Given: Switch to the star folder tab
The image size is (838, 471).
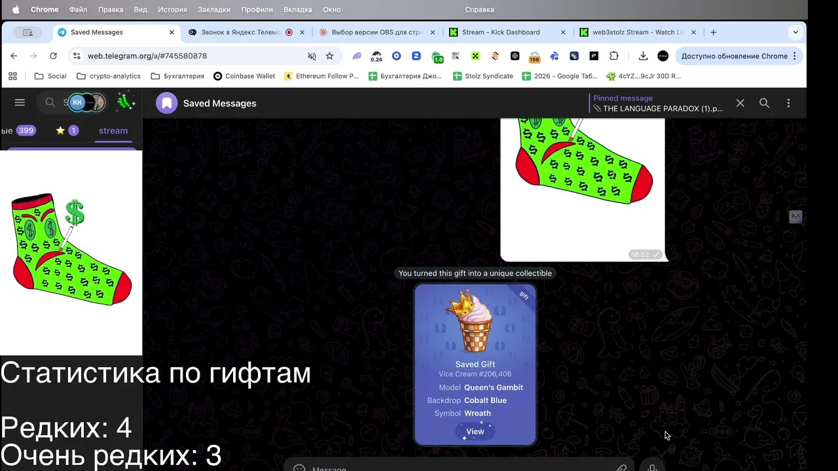Looking at the screenshot, I should [67, 131].
